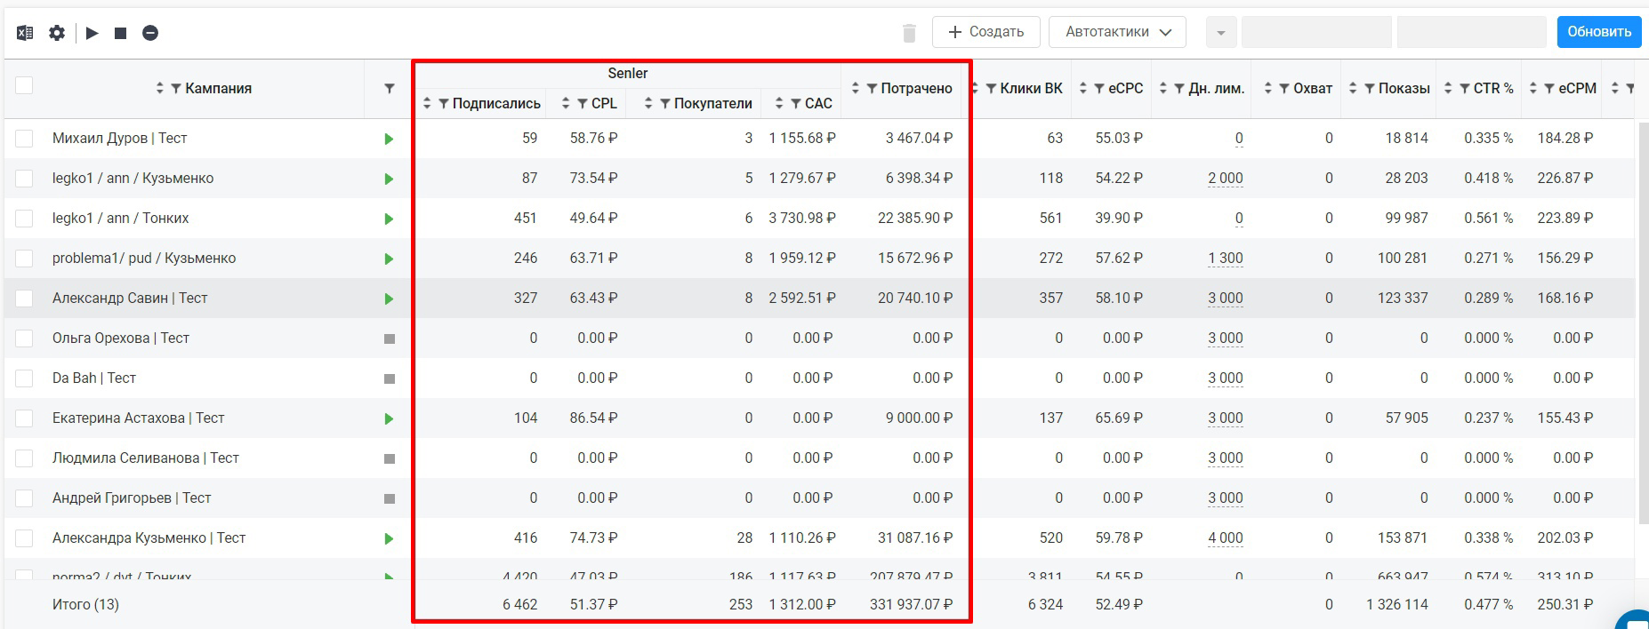
Task: Click the toolbar stop square icon
Action: tap(121, 33)
